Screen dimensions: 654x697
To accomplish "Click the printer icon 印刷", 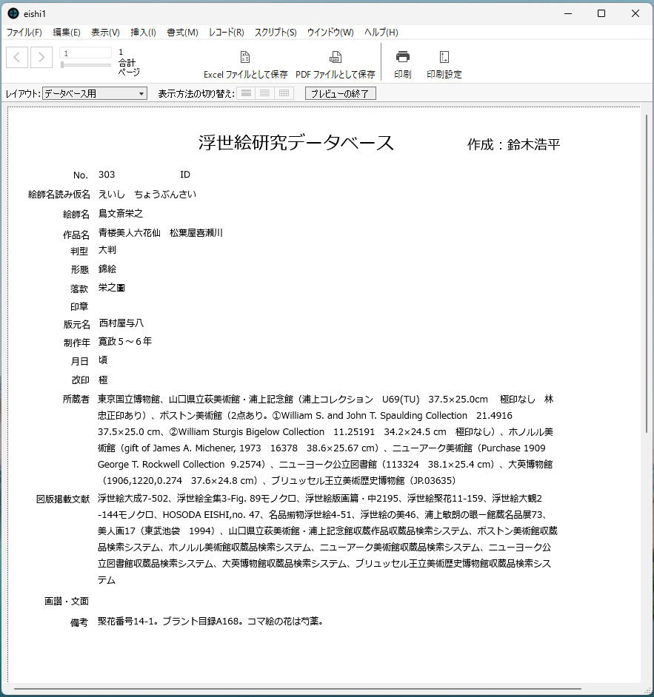I will coord(403,57).
